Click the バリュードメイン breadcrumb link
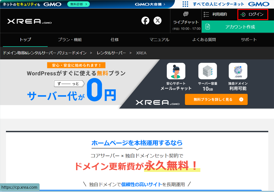The height and width of the screenshot is (192, 274). click(x=45, y=53)
